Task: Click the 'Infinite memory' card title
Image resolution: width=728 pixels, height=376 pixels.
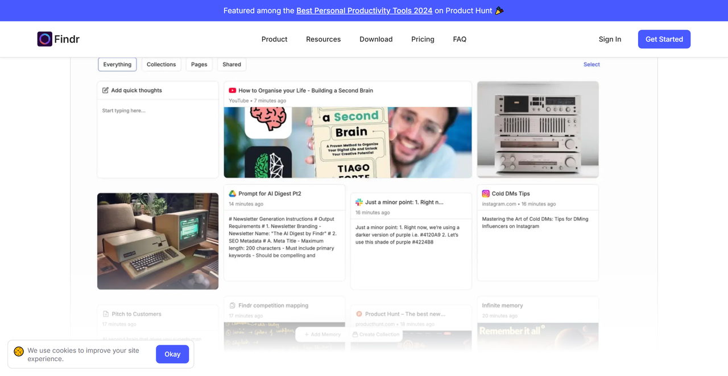Action: [502, 306]
